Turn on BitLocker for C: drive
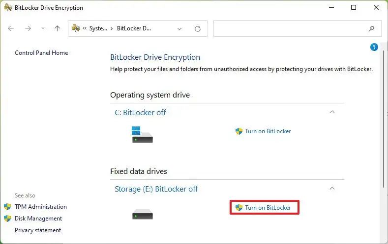Image resolution: width=388 pixels, height=244 pixels. tap(268, 131)
